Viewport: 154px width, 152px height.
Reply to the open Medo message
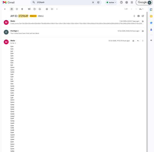point(138,41)
